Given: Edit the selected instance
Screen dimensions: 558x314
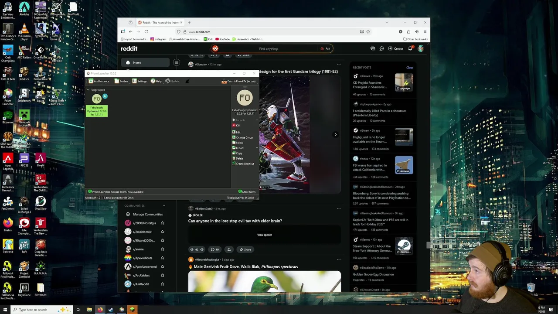Looking at the screenshot, I should 236,132.
